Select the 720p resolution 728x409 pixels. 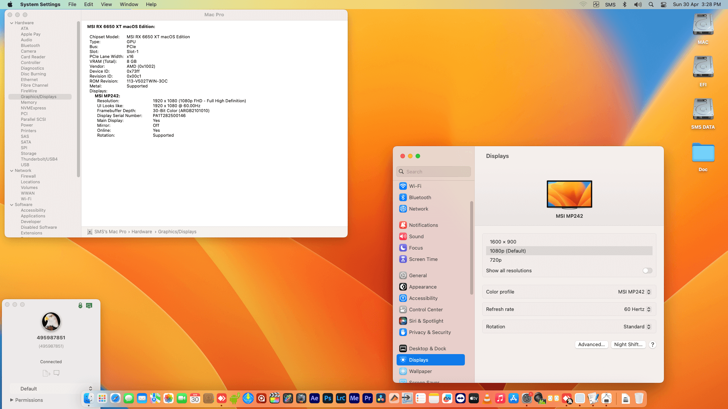click(569, 260)
